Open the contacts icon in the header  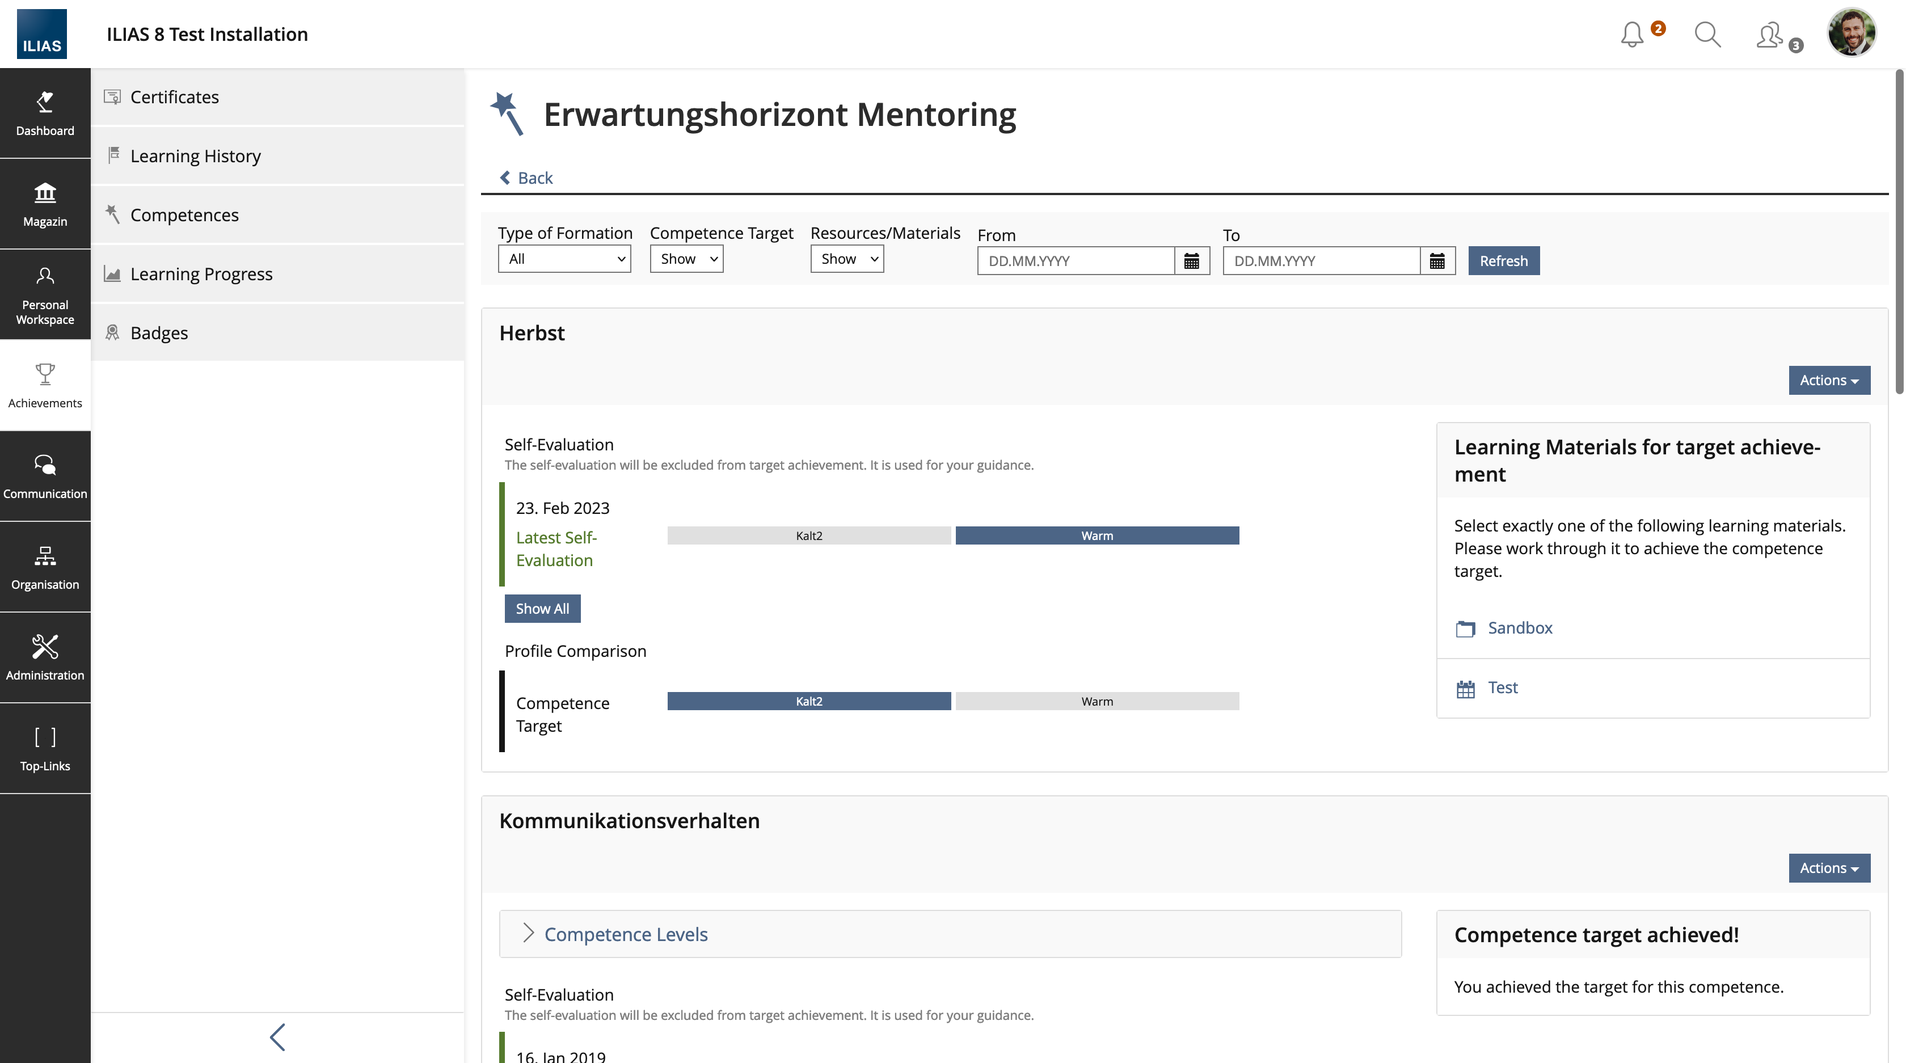click(1770, 34)
